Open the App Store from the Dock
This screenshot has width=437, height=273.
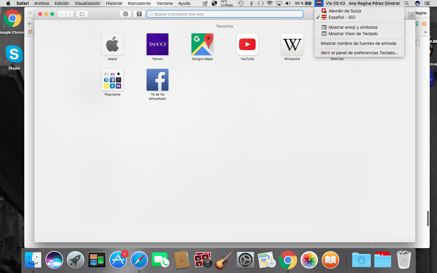(118, 260)
